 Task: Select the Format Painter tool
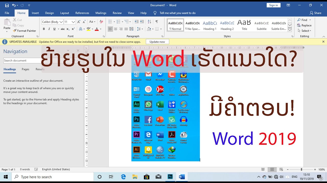pos(25,31)
